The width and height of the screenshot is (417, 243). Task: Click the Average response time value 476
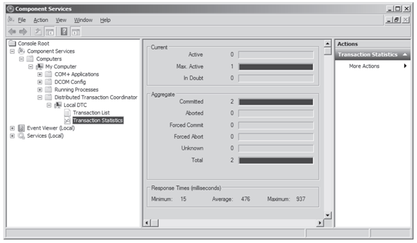pyautogui.click(x=246, y=199)
